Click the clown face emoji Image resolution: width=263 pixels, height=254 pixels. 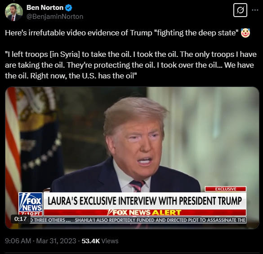(245, 33)
